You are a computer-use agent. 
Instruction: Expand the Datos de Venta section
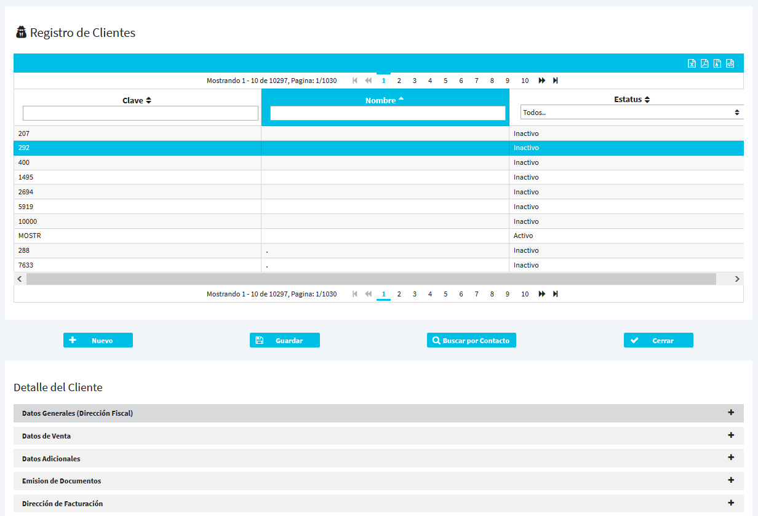coord(378,436)
